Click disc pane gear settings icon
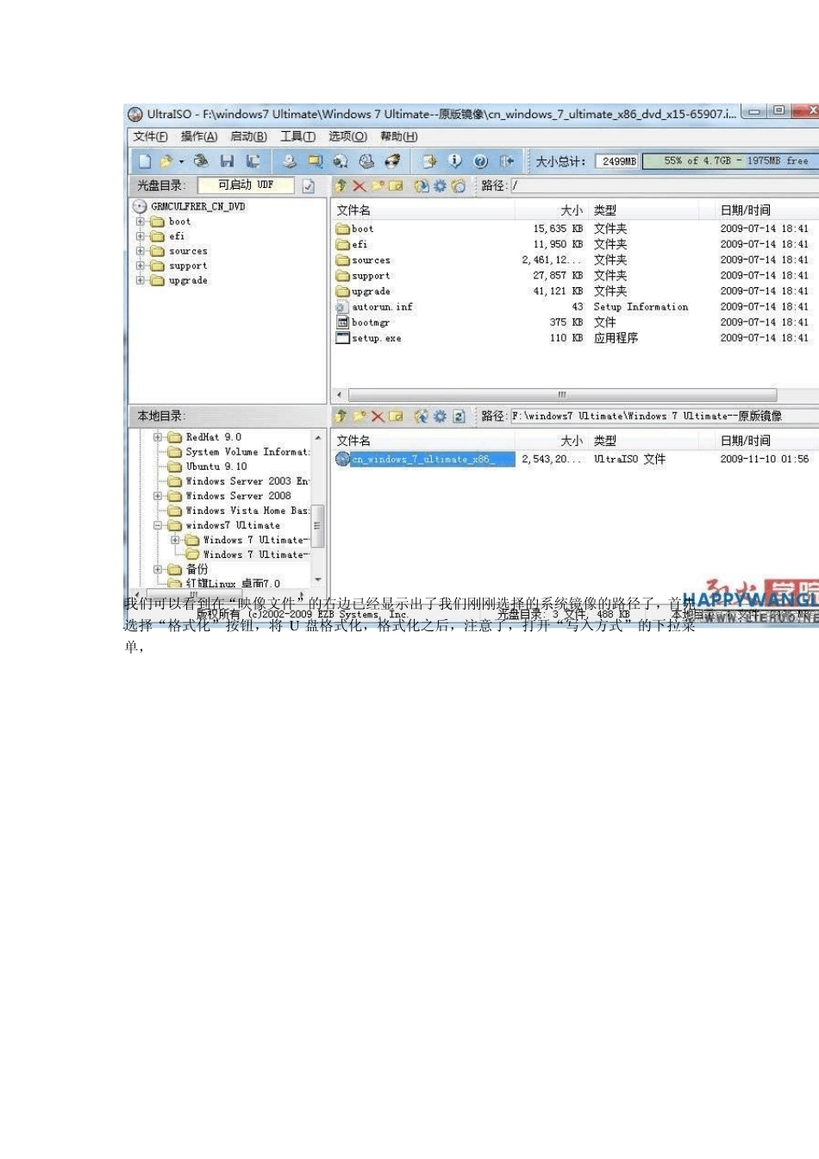Image resolution: width=819 pixels, height=1159 pixels. click(x=441, y=185)
